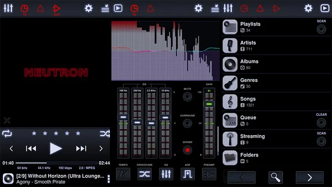The width and height of the screenshot is (332, 187).
Task: Click the library search magnifier
Action: click(x=275, y=178)
